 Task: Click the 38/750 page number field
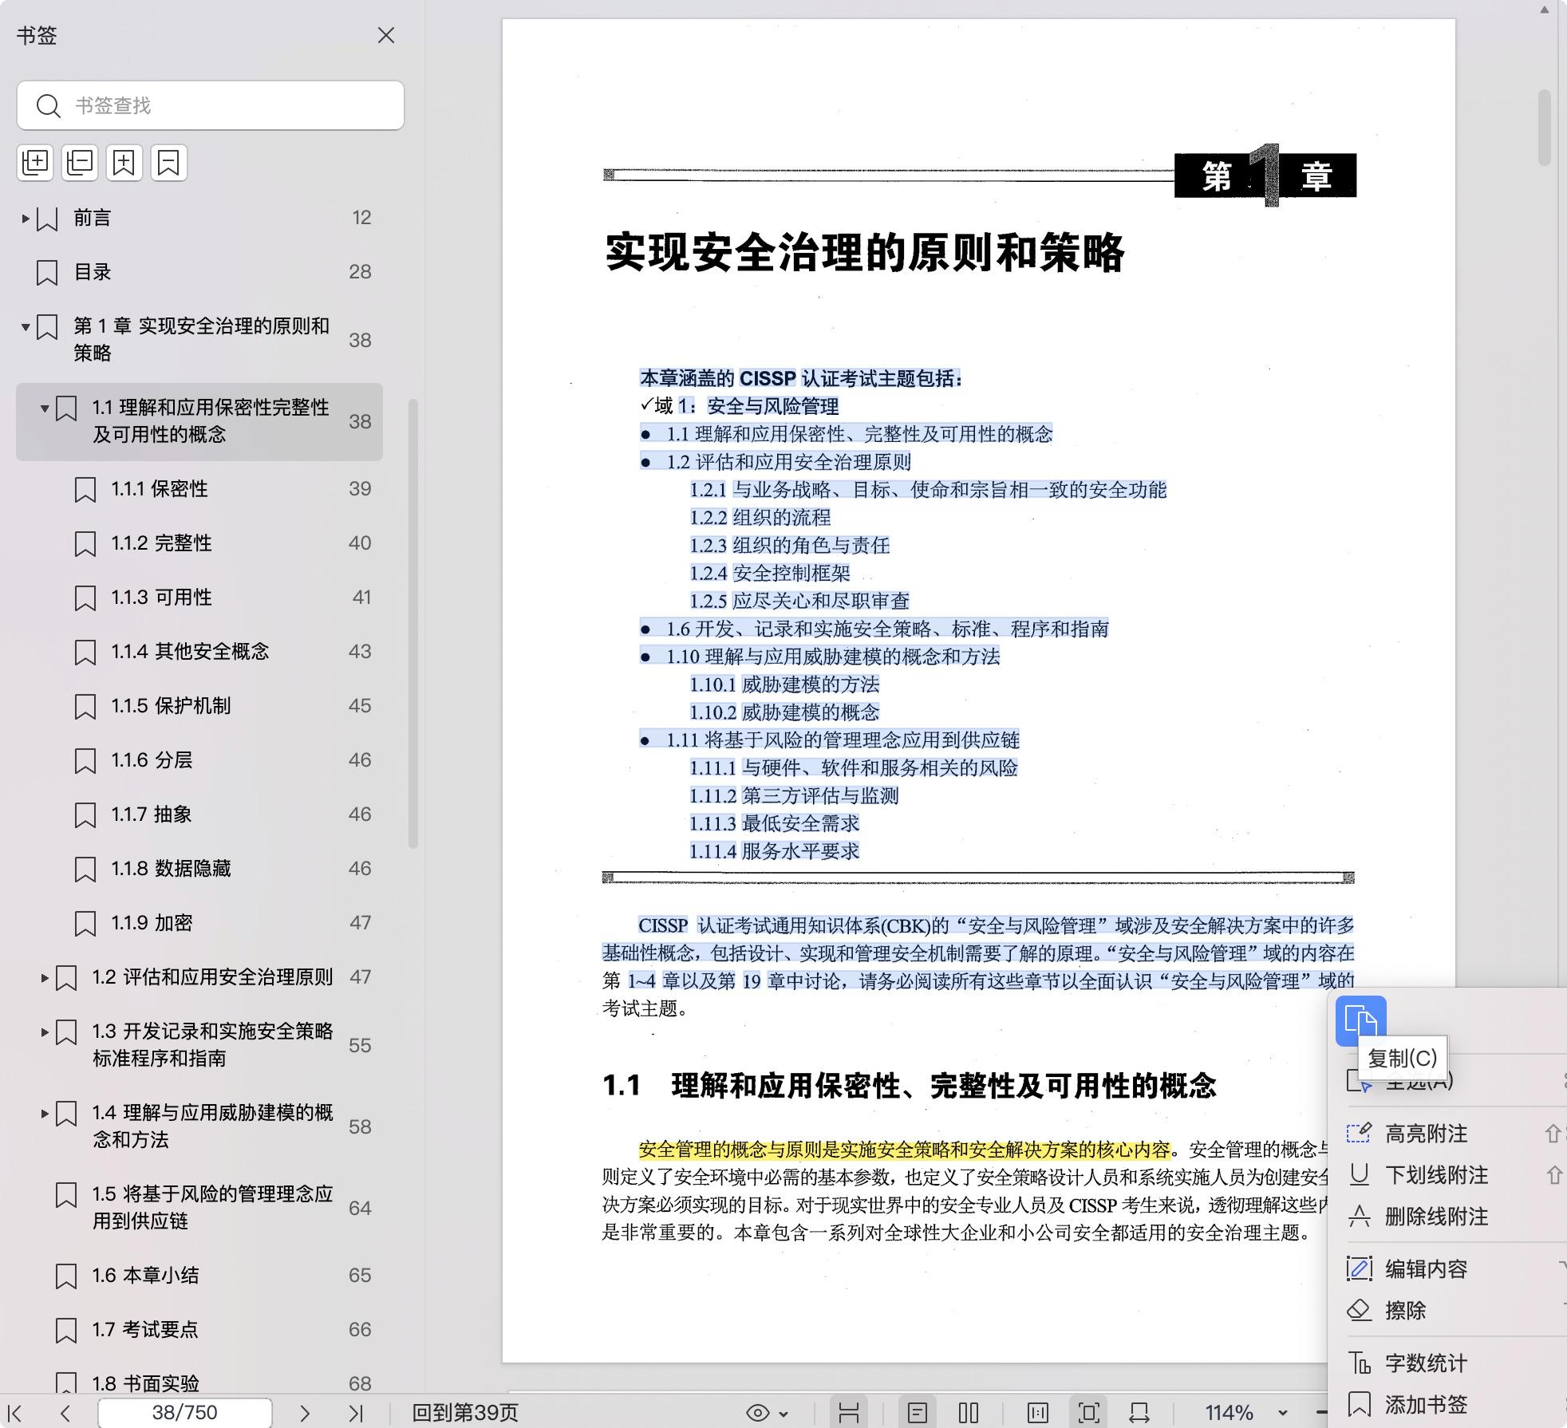point(184,1413)
